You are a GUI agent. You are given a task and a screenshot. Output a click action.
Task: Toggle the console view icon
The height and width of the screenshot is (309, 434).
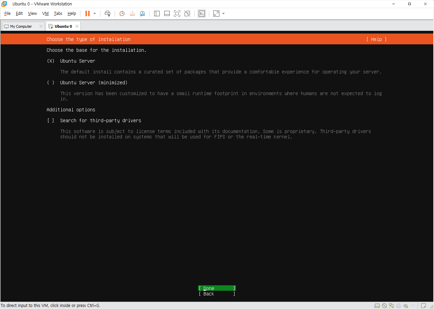click(202, 14)
